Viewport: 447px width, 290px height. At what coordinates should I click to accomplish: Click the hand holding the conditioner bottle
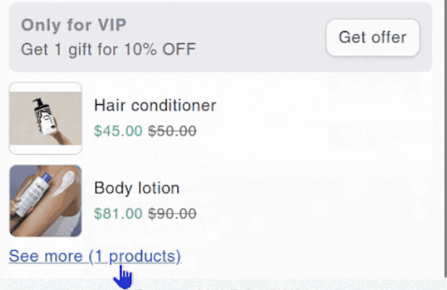point(57,135)
